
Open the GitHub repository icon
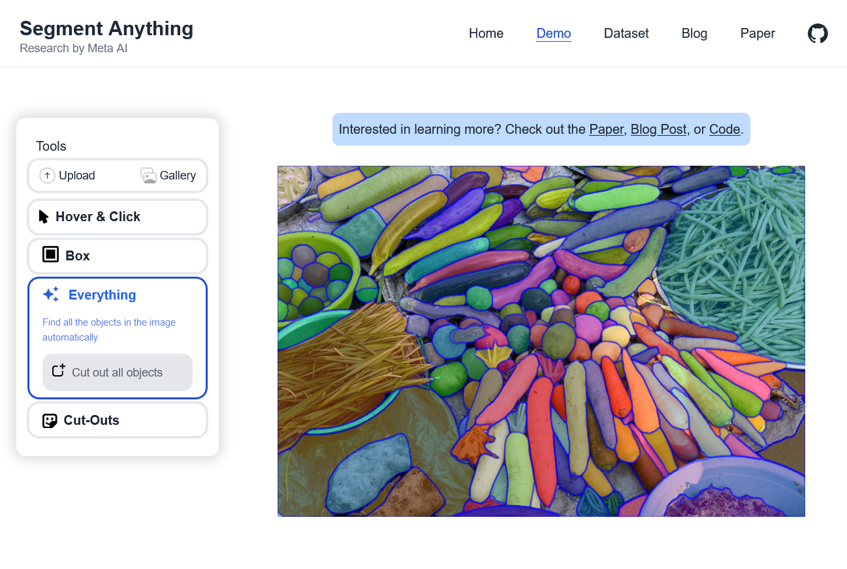coord(818,33)
